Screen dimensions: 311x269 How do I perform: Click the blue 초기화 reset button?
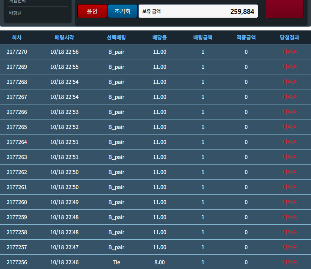[x=122, y=11]
